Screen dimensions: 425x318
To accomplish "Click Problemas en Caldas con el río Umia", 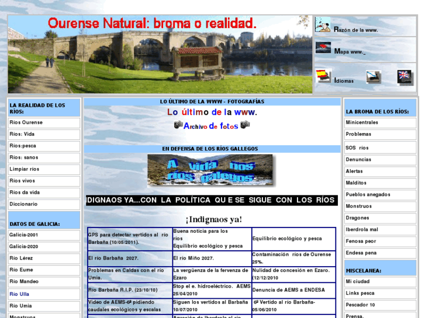I will (x=130, y=274).
